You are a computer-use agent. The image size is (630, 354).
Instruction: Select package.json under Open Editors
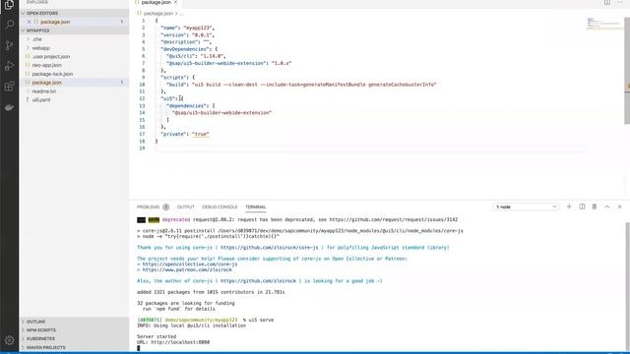tap(55, 22)
